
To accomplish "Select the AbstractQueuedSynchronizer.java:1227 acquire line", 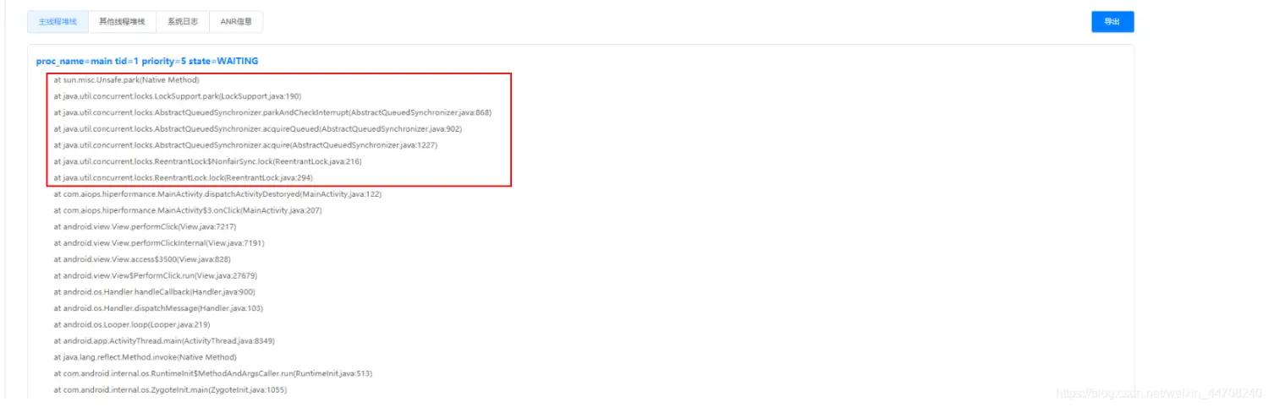I will point(245,145).
